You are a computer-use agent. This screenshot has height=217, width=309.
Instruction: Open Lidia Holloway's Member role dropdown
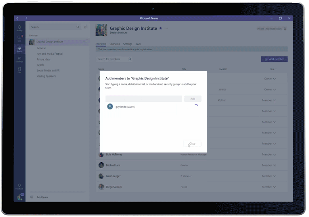point(269,154)
